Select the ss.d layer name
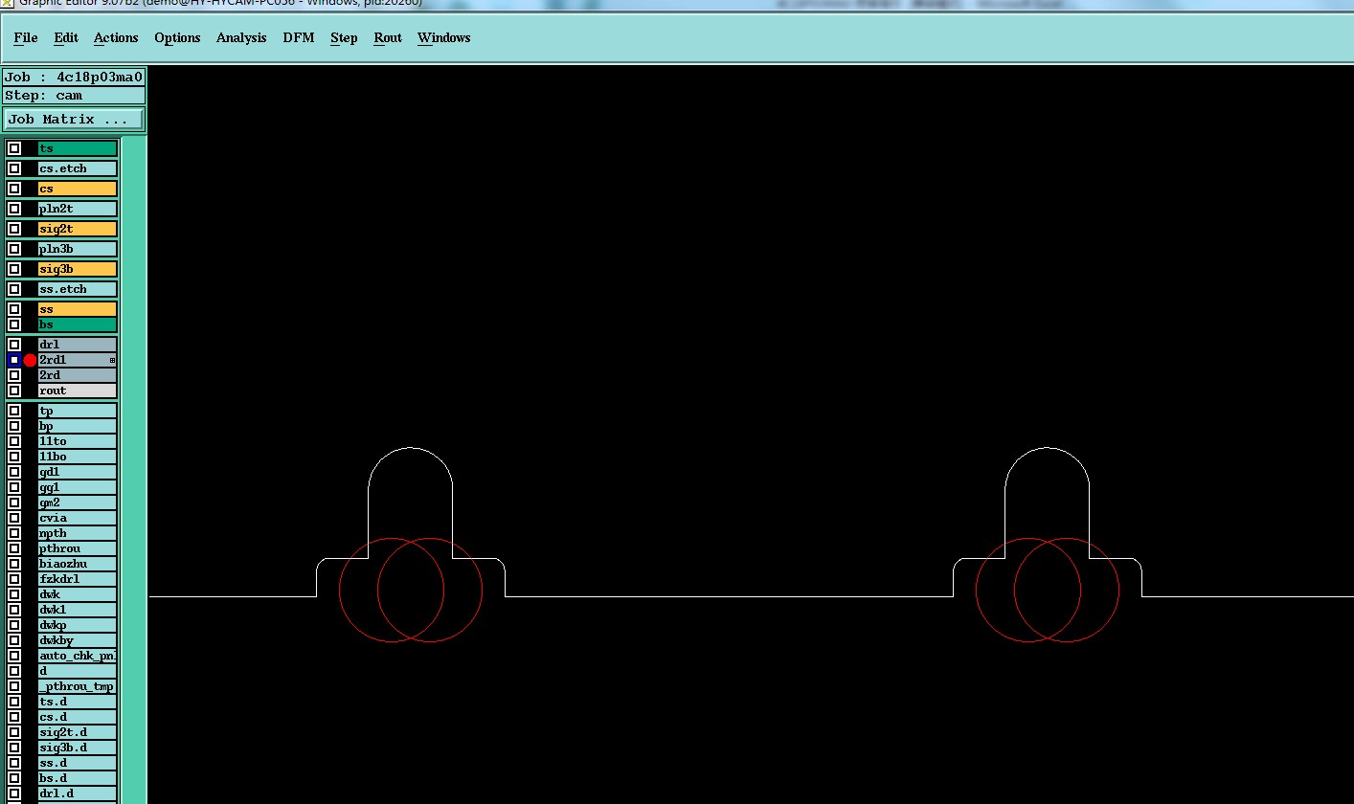The image size is (1354, 804). click(77, 763)
